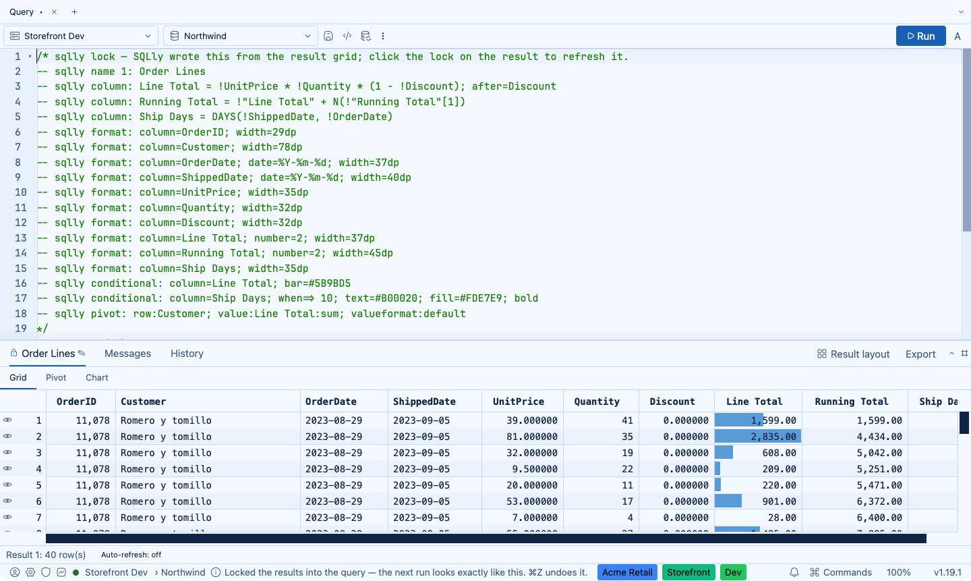Click the database refresh icon in toolbar

click(x=365, y=36)
